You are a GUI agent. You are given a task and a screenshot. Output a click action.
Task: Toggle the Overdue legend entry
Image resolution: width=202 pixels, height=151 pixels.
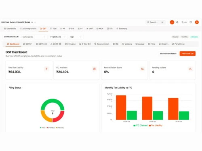(50, 128)
